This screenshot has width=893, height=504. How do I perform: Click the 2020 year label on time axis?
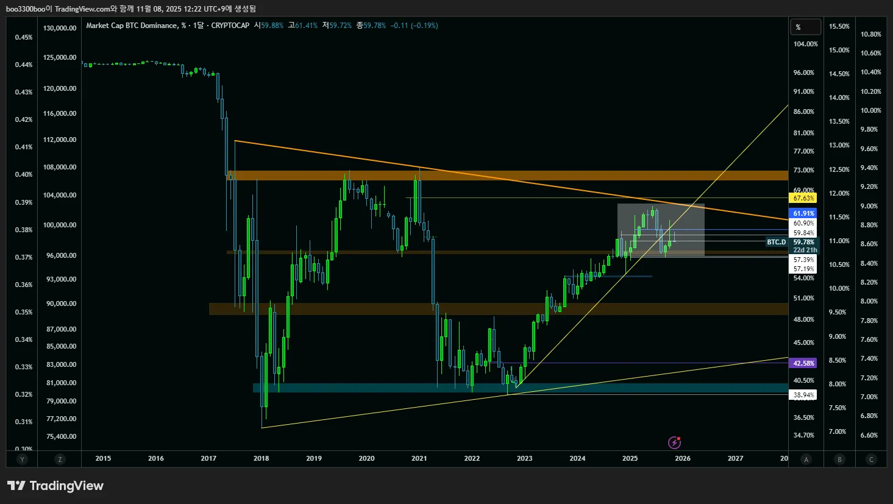[x=366, y=458]
